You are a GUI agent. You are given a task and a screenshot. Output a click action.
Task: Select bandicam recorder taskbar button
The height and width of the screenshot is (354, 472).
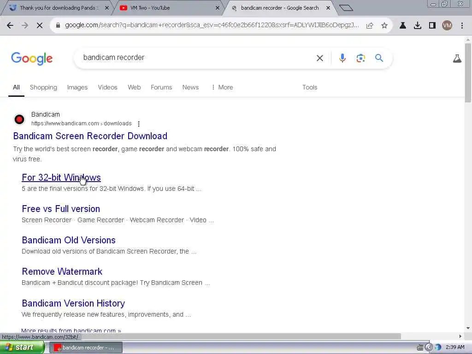click(85, 348)
